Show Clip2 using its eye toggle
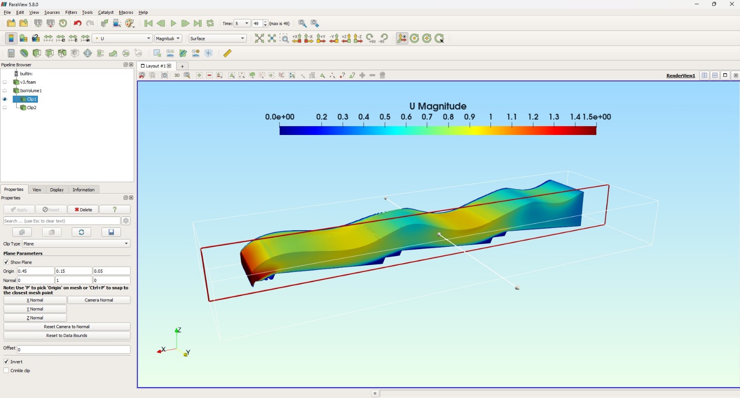Viewport: 740px width, 398px height. click(x=5, y=108)
